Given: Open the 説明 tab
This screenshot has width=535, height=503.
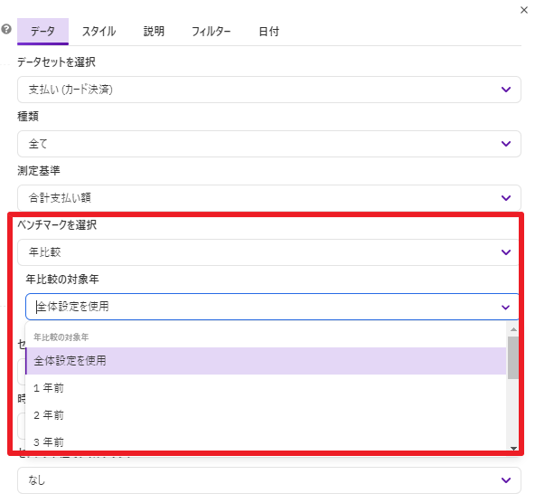Looking at the screenshot, I should [154, 32].
